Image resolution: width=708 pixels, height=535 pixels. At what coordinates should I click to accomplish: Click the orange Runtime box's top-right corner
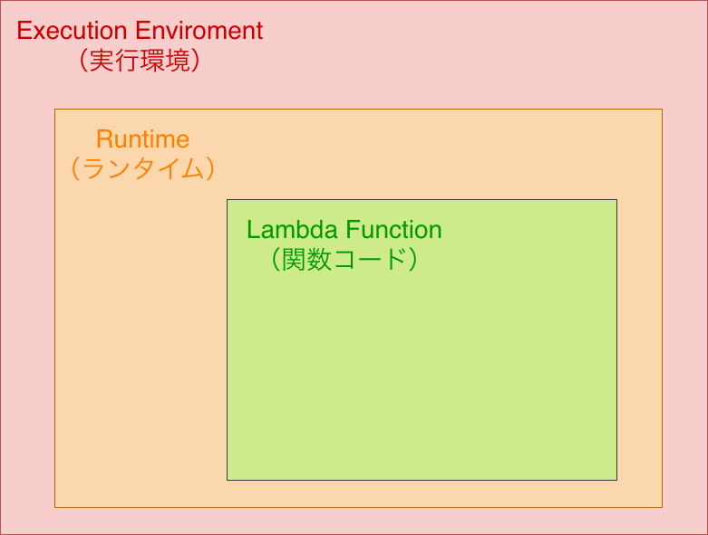[662, 110]
